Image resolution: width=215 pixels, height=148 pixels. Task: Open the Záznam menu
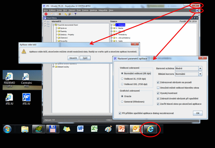[x=72, y=10]
